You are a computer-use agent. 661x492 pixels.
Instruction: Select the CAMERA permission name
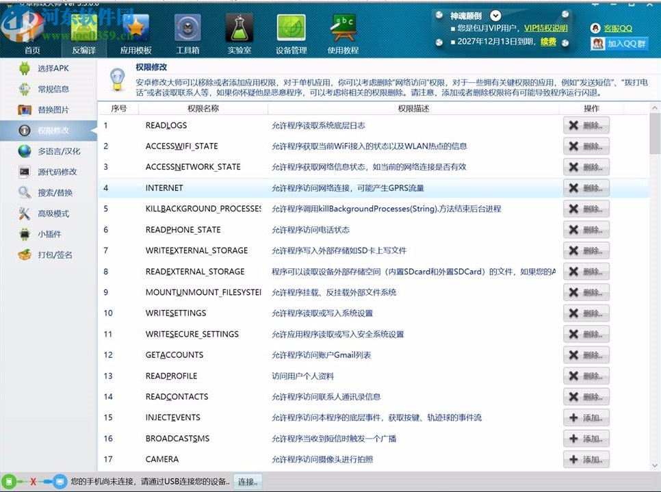162,459
